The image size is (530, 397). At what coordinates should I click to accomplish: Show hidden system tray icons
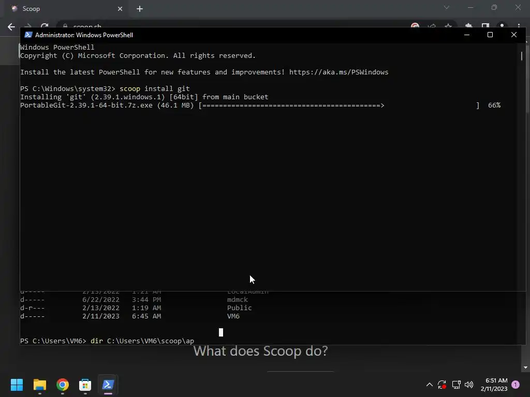429,385
